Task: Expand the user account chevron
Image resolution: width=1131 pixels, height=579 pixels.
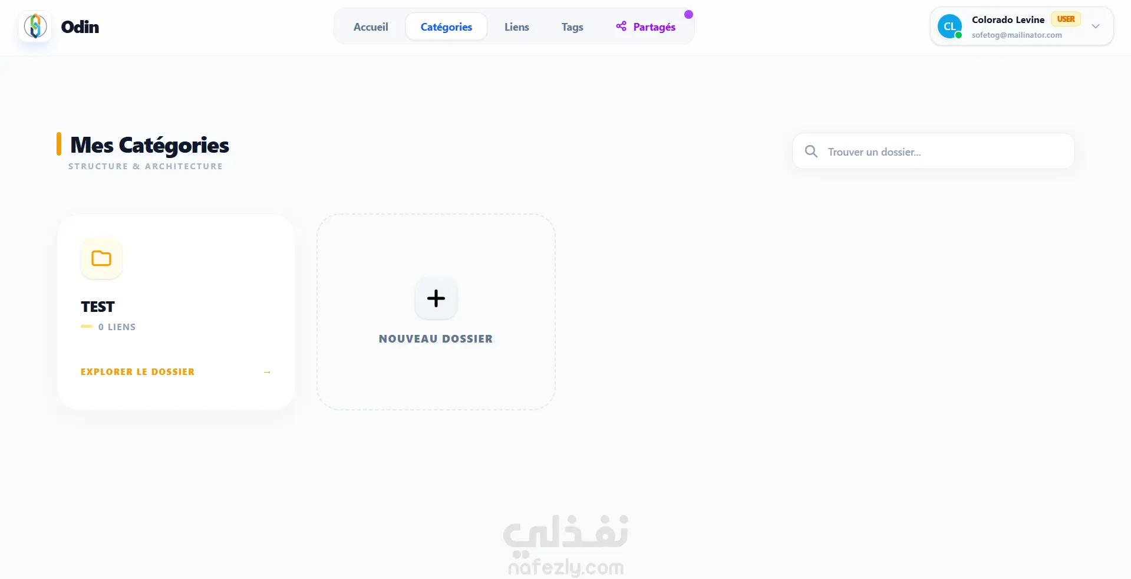Action: (x=1096, y=27)
